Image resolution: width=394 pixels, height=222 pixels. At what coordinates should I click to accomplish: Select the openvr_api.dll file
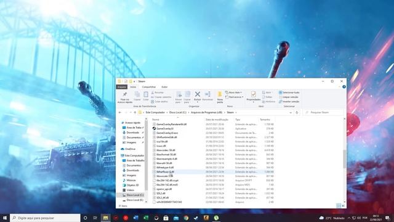[163, 189]
